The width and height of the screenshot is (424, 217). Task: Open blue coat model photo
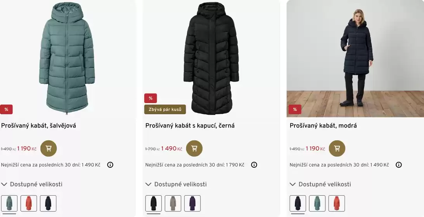point(355,58)
